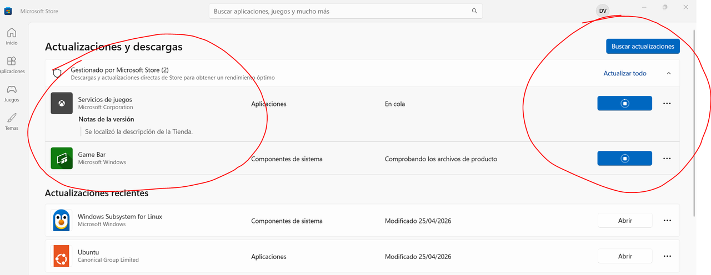The image size is (711, 275).
Task: Open Windows Subsystem for Linux with Abrir
Action: point(625,220)
